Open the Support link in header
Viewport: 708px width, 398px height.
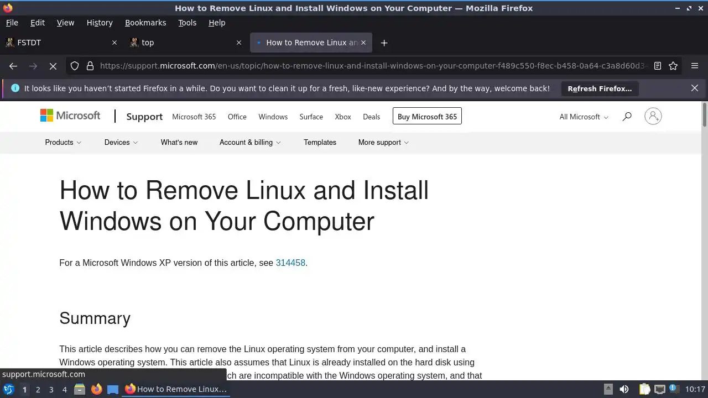[x=144, y=117]
